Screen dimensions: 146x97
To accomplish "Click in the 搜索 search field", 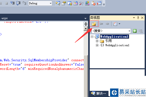I will (x=110, y=31).
